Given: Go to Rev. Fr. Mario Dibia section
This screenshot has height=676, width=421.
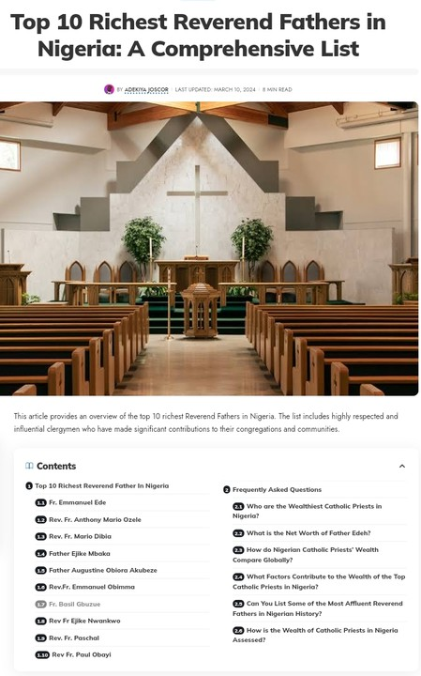Looking at the screenshot, I should click(80, 537).
